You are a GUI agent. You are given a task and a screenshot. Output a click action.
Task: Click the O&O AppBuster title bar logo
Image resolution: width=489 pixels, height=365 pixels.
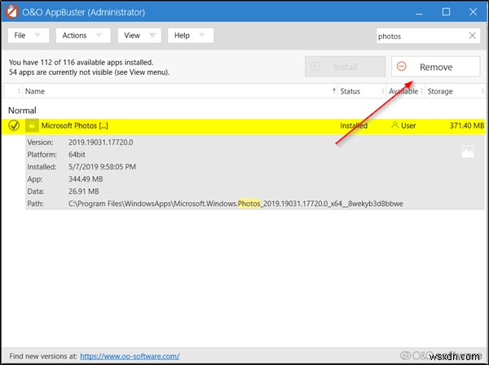[12, 11]
